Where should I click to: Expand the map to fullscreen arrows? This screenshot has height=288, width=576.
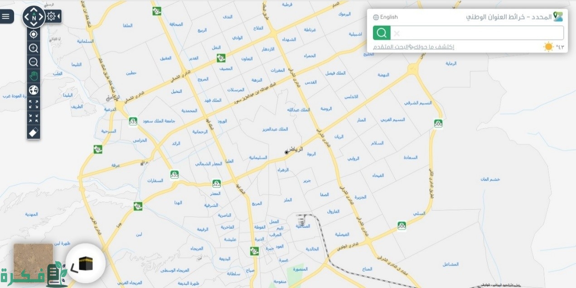34,104
